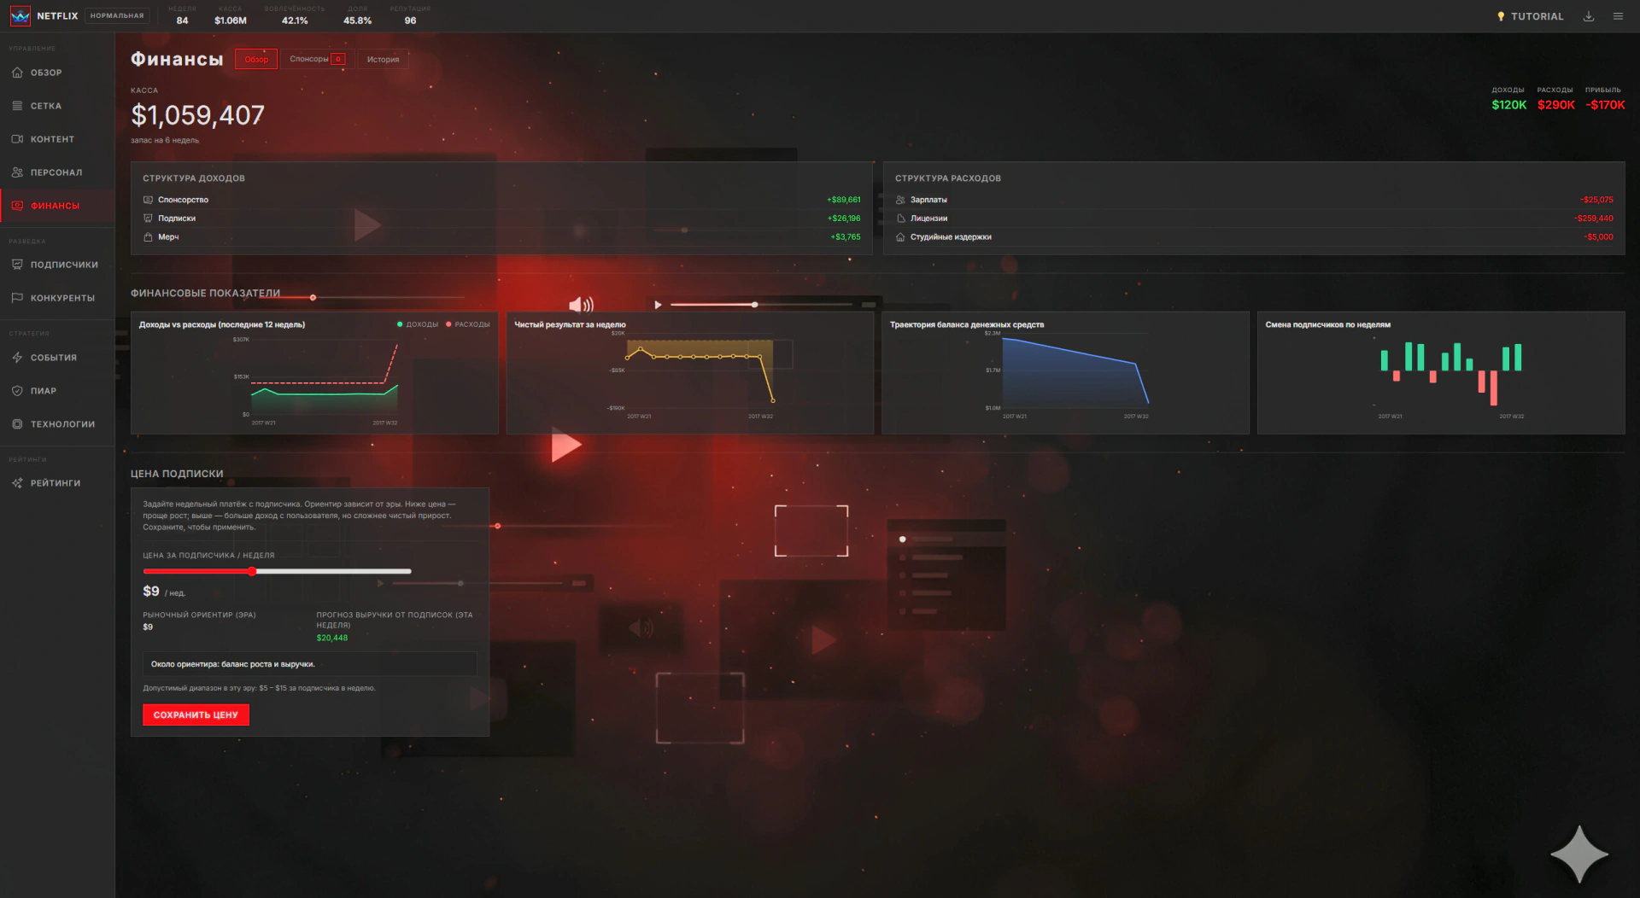The image size is (1640, 898).
Task: Go to the Контент section
Action: (56, 139)
